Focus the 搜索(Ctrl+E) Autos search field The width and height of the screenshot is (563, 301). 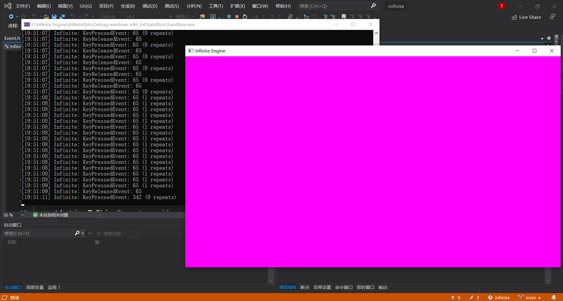pos(39,233)
